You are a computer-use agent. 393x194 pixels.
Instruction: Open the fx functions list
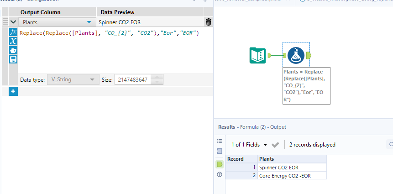coord(13,32)
